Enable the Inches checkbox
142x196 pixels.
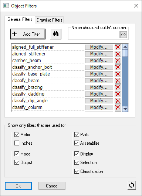tap(17, 143)
